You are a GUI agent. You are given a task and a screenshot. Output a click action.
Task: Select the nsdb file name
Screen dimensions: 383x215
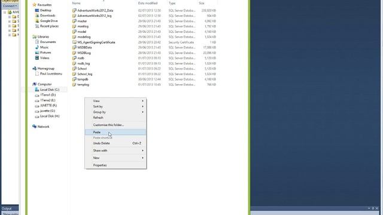coord(81,59)
